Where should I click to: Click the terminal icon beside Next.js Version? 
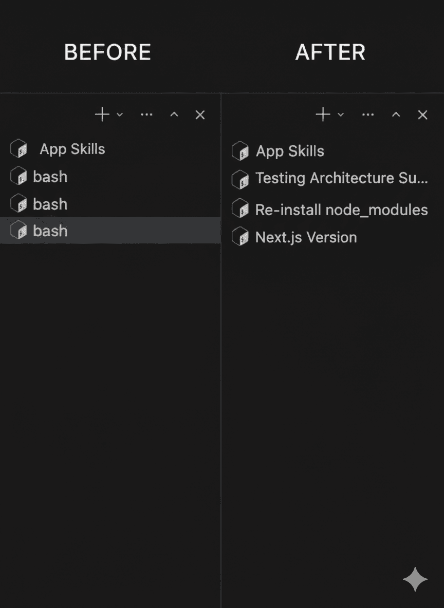[x=240, y=237]
